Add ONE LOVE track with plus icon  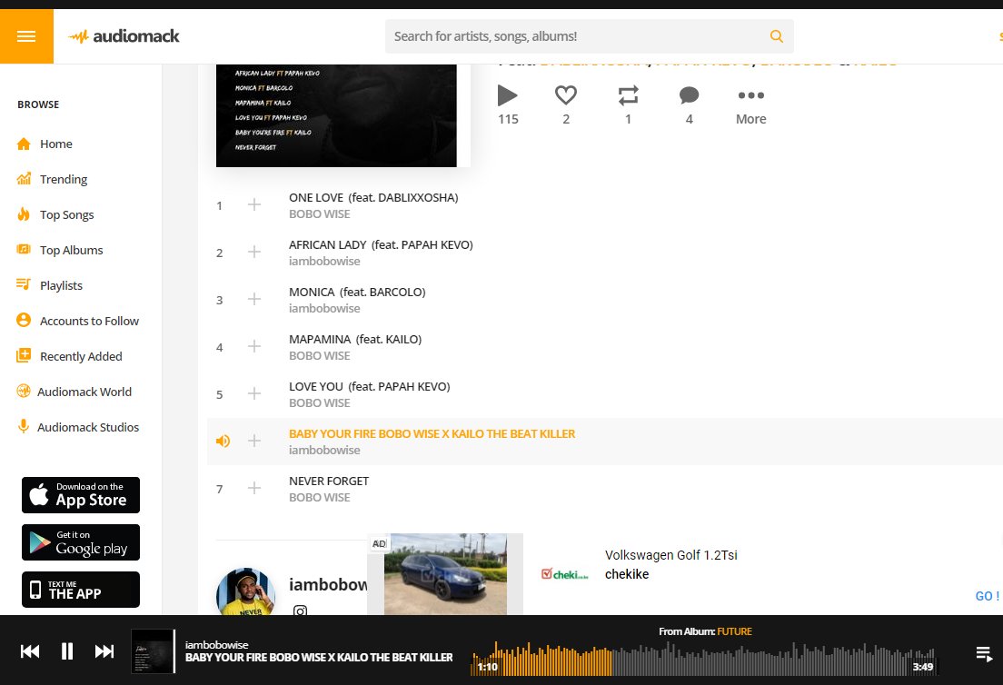pos(254,204)
